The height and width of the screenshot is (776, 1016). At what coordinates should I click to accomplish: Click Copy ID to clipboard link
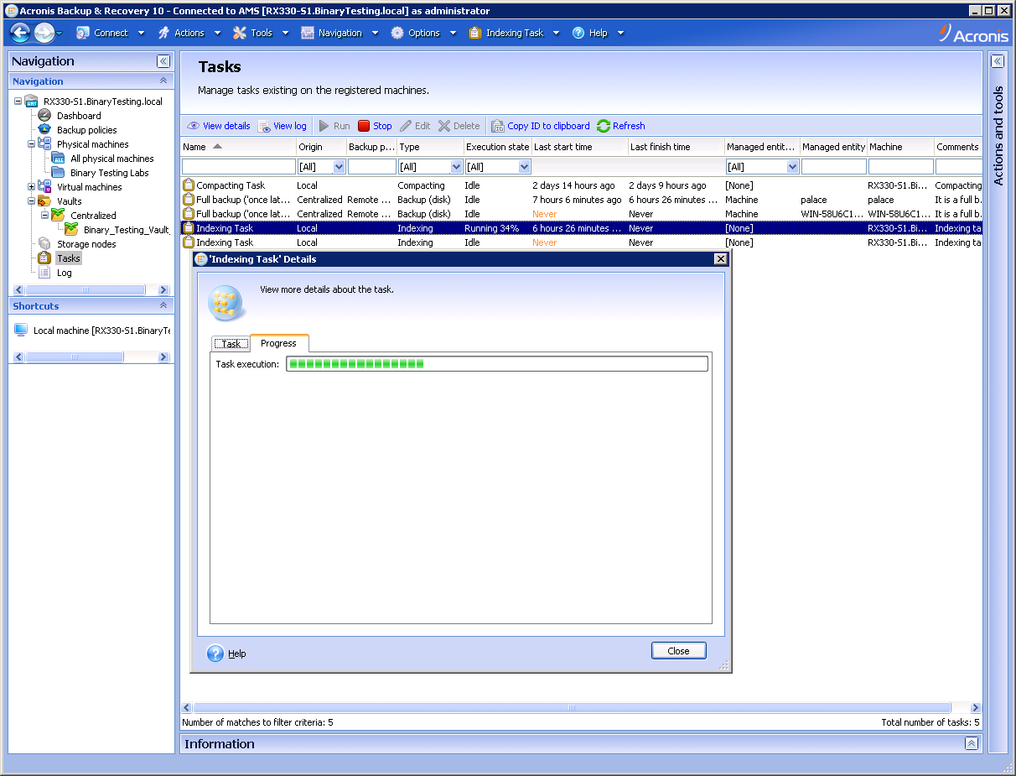[548, 126]
